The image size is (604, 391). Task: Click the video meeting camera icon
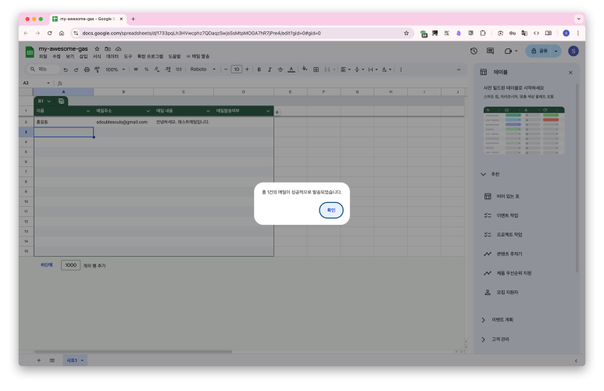(508, 51)
